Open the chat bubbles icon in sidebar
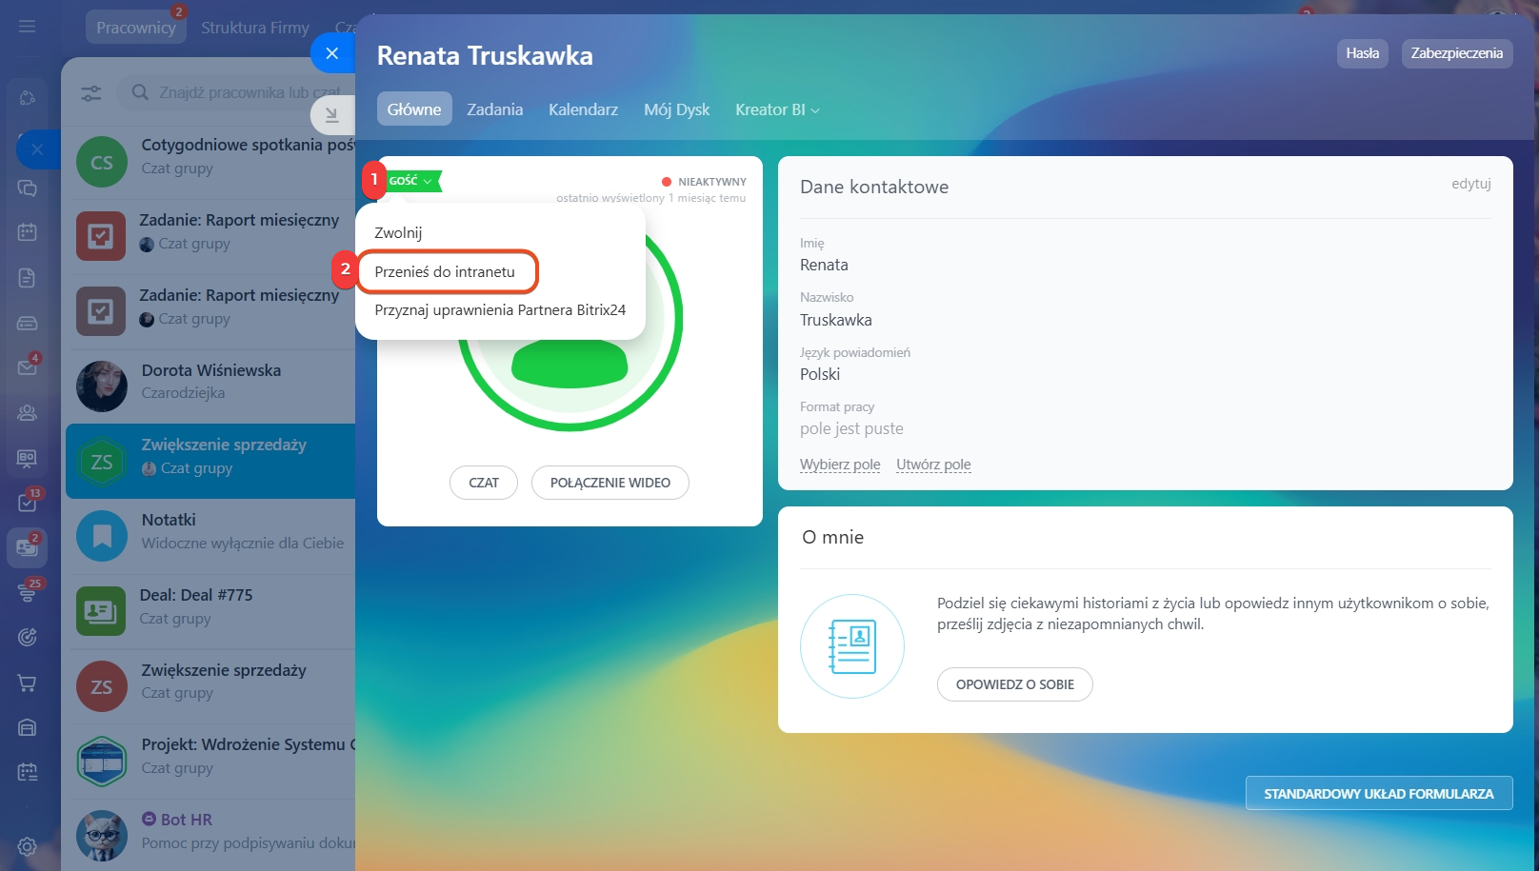This screenshot has width=1539, height=871. pyautogui.click(x=27, y=188)
